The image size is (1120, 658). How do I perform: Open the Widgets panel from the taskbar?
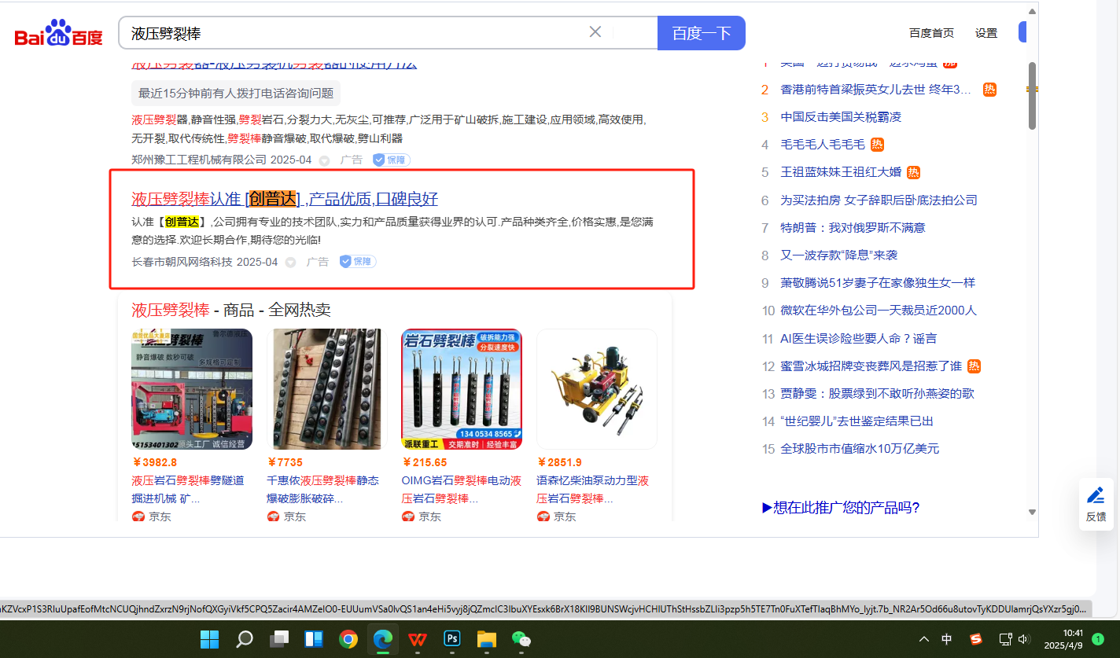(x=314, y=639)
